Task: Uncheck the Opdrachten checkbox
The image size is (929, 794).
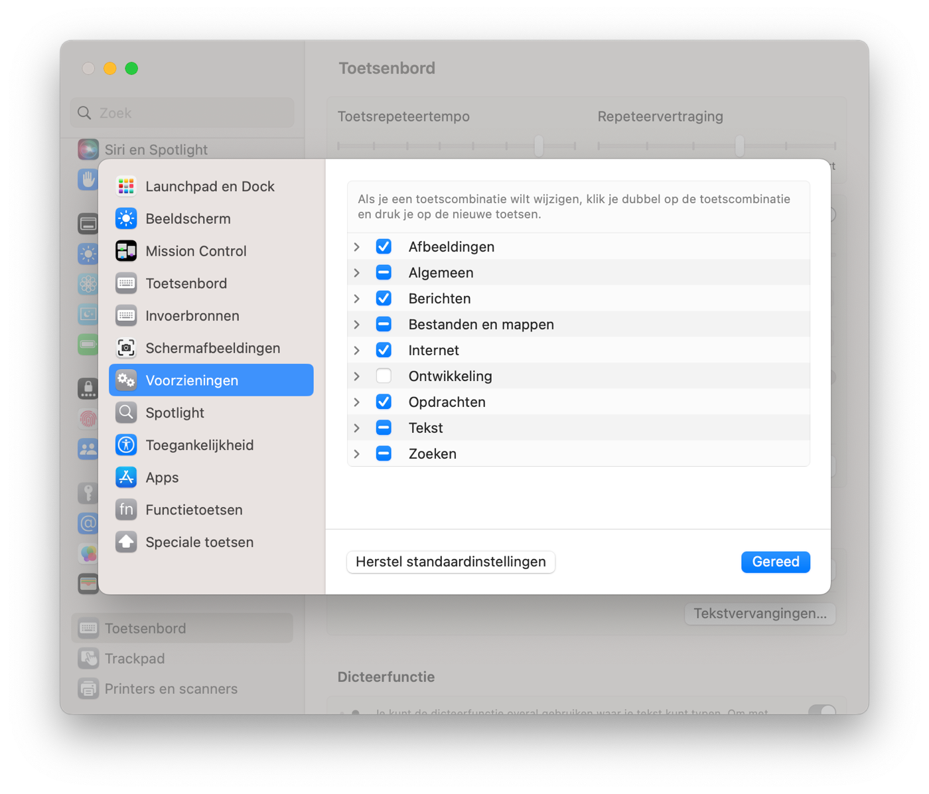Action: coord(384,402)
